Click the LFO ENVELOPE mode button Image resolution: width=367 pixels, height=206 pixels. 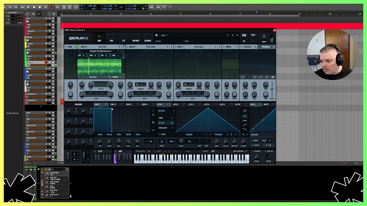(x=166, y=128)
